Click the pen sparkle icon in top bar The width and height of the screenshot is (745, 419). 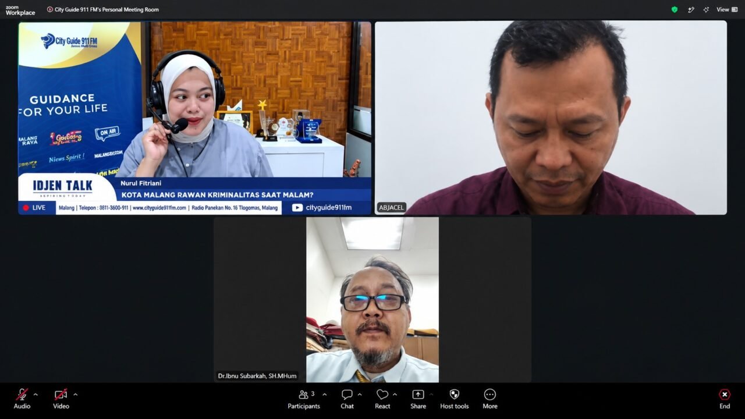click(691, 9)
